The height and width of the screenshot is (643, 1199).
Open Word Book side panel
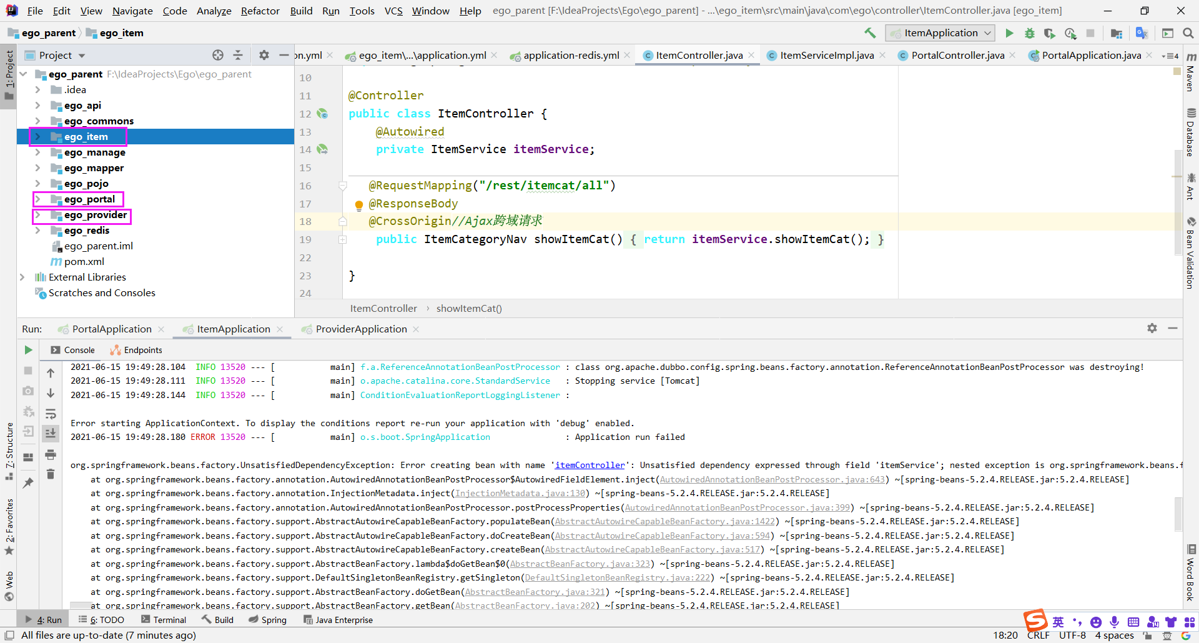(x=1190, y=573)
